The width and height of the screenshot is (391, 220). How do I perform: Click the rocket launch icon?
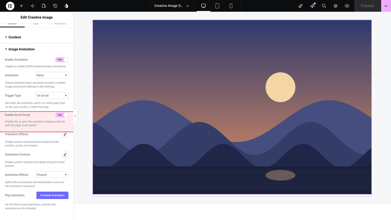(x=301, y=6)
